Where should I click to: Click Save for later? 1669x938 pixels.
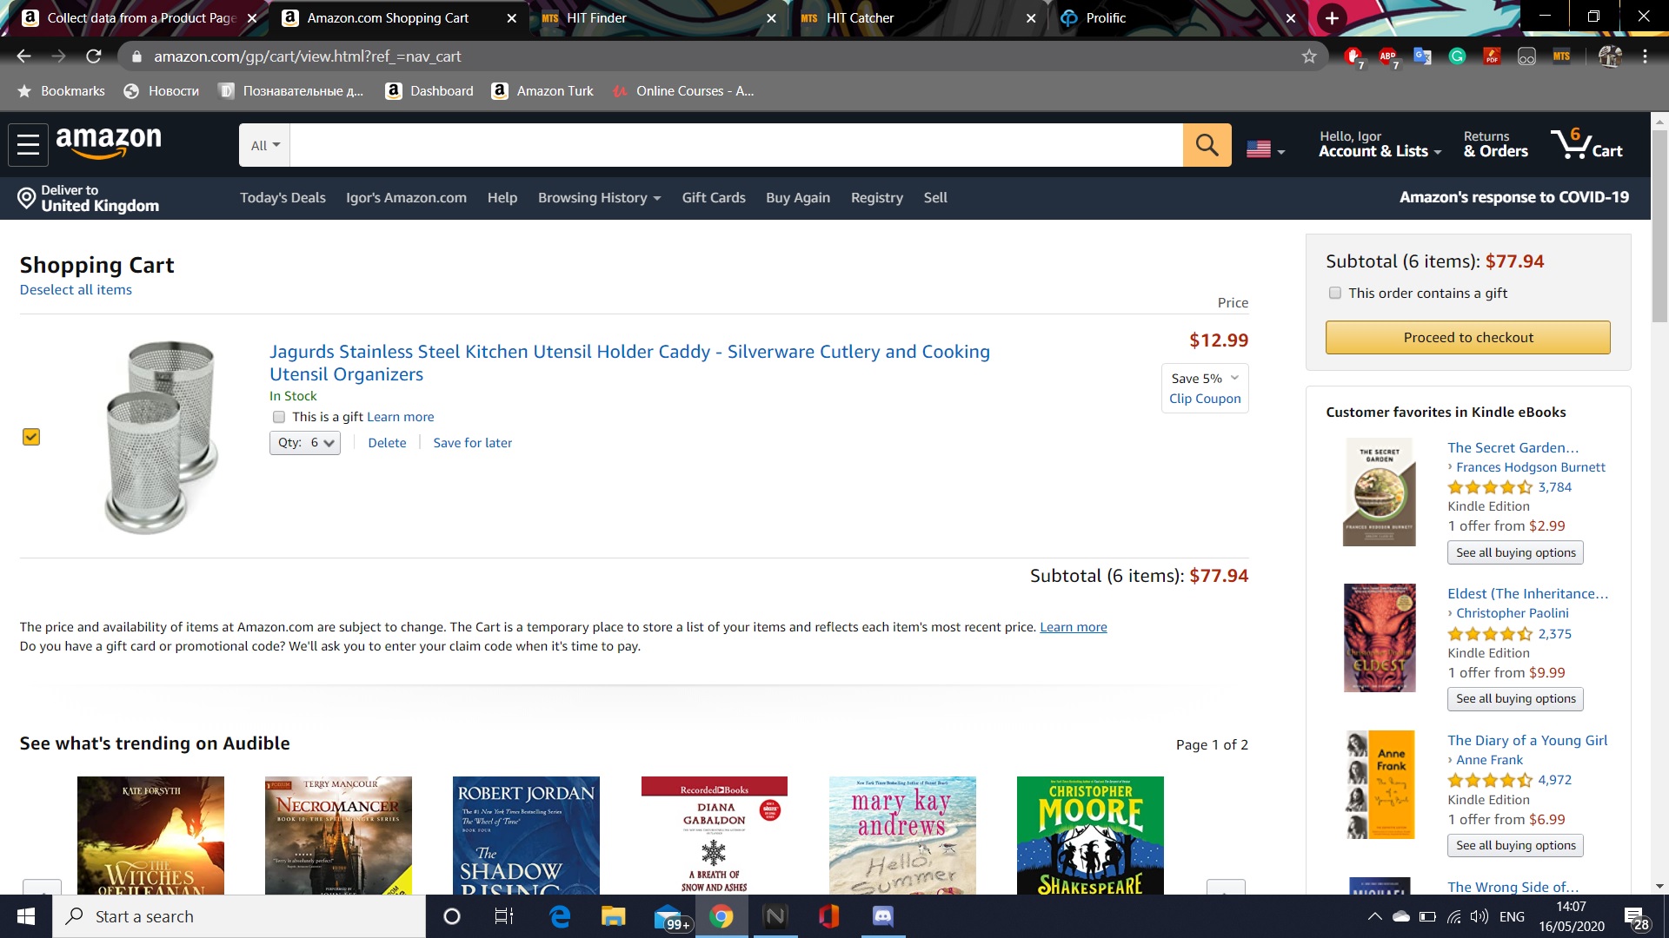click(472, 443)
